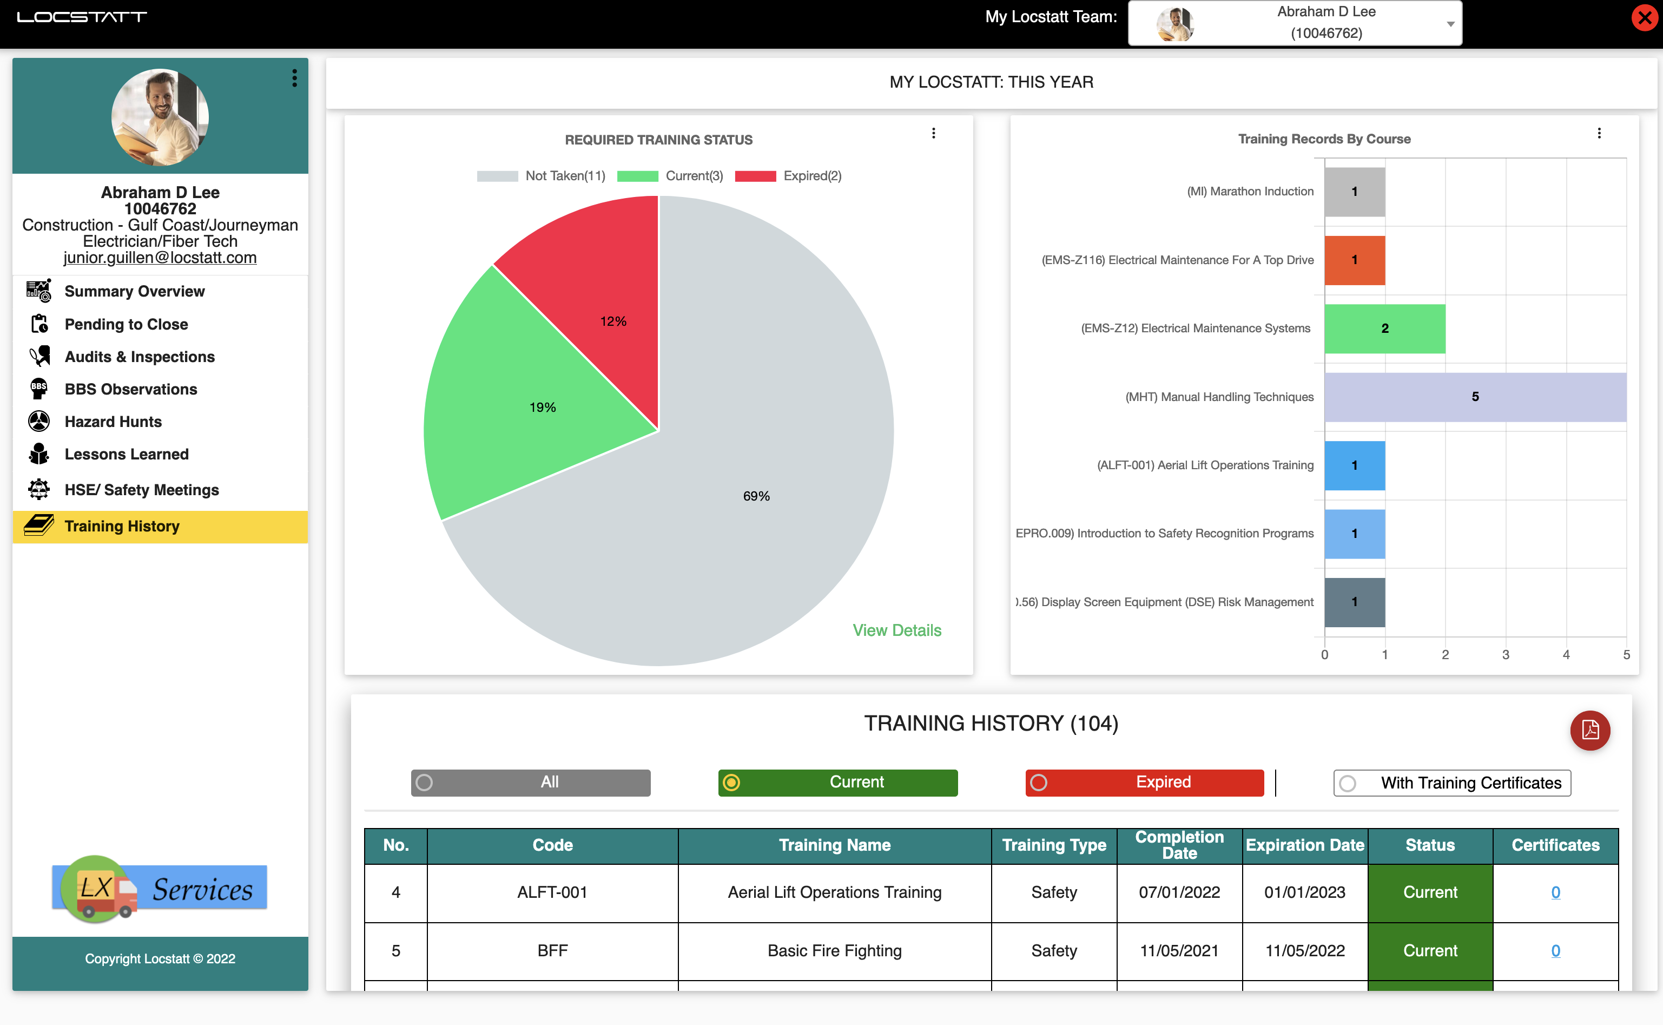
Task: Click the Pending to Close clipboard icon
Action: 38,324
